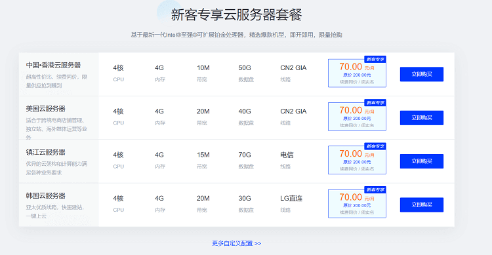Click the Intel processor subtitle text
The image size is (492, 255).
point(236,35)
